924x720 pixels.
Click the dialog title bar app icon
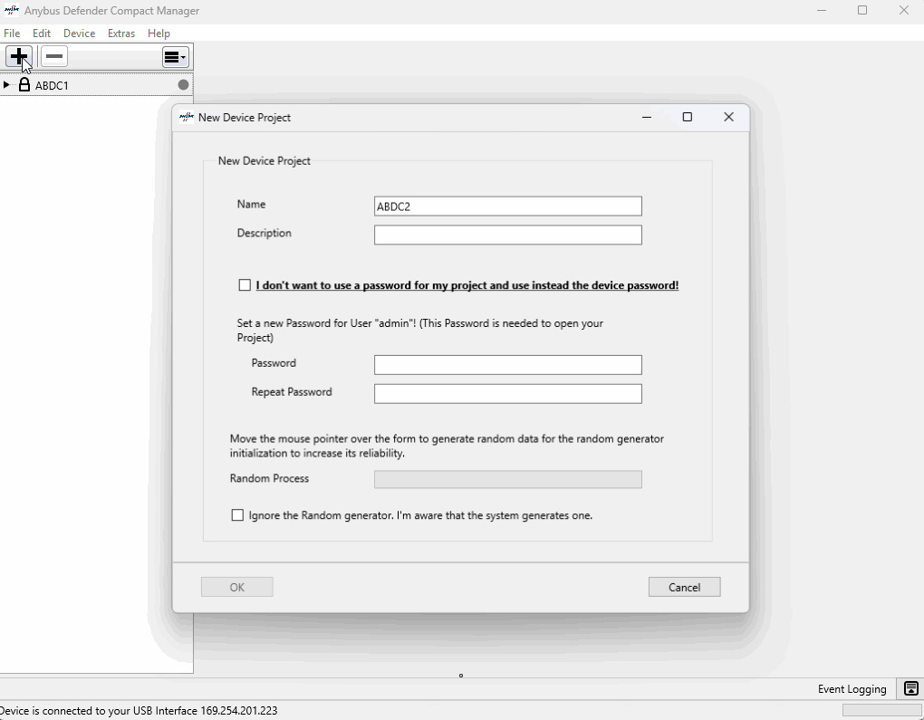coord(187,117)
